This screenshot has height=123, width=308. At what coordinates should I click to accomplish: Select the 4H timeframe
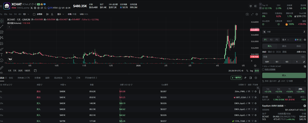pyautogui.click(x=20, y=14)
